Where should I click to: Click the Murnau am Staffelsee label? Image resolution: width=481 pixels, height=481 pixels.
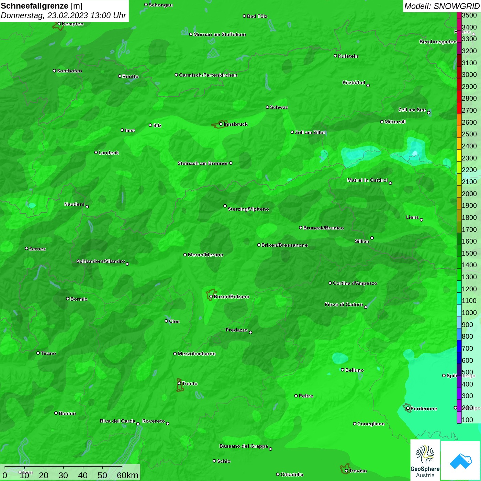[x=220, y=34]
